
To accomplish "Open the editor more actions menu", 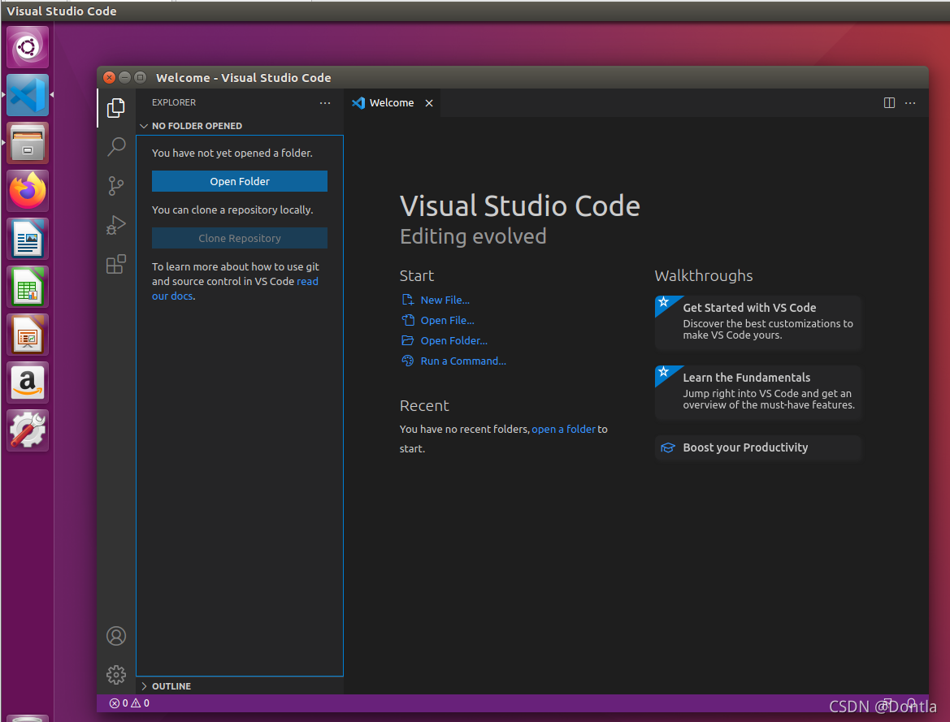I will pos(910,103).
